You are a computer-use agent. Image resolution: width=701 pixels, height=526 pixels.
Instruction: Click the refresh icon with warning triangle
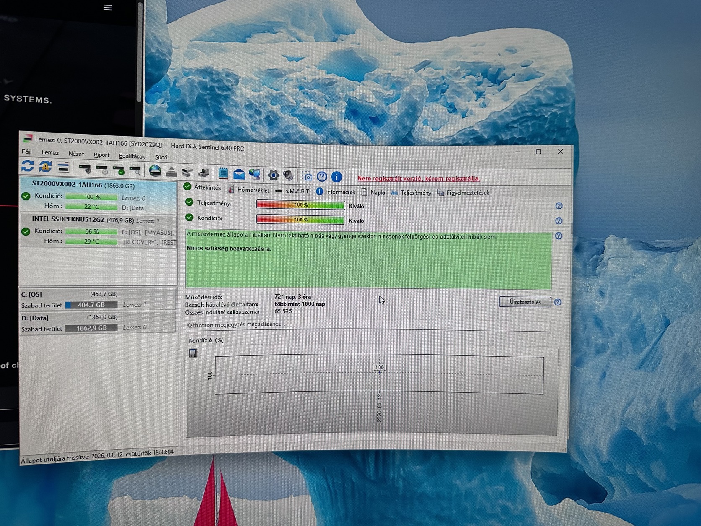45,167
